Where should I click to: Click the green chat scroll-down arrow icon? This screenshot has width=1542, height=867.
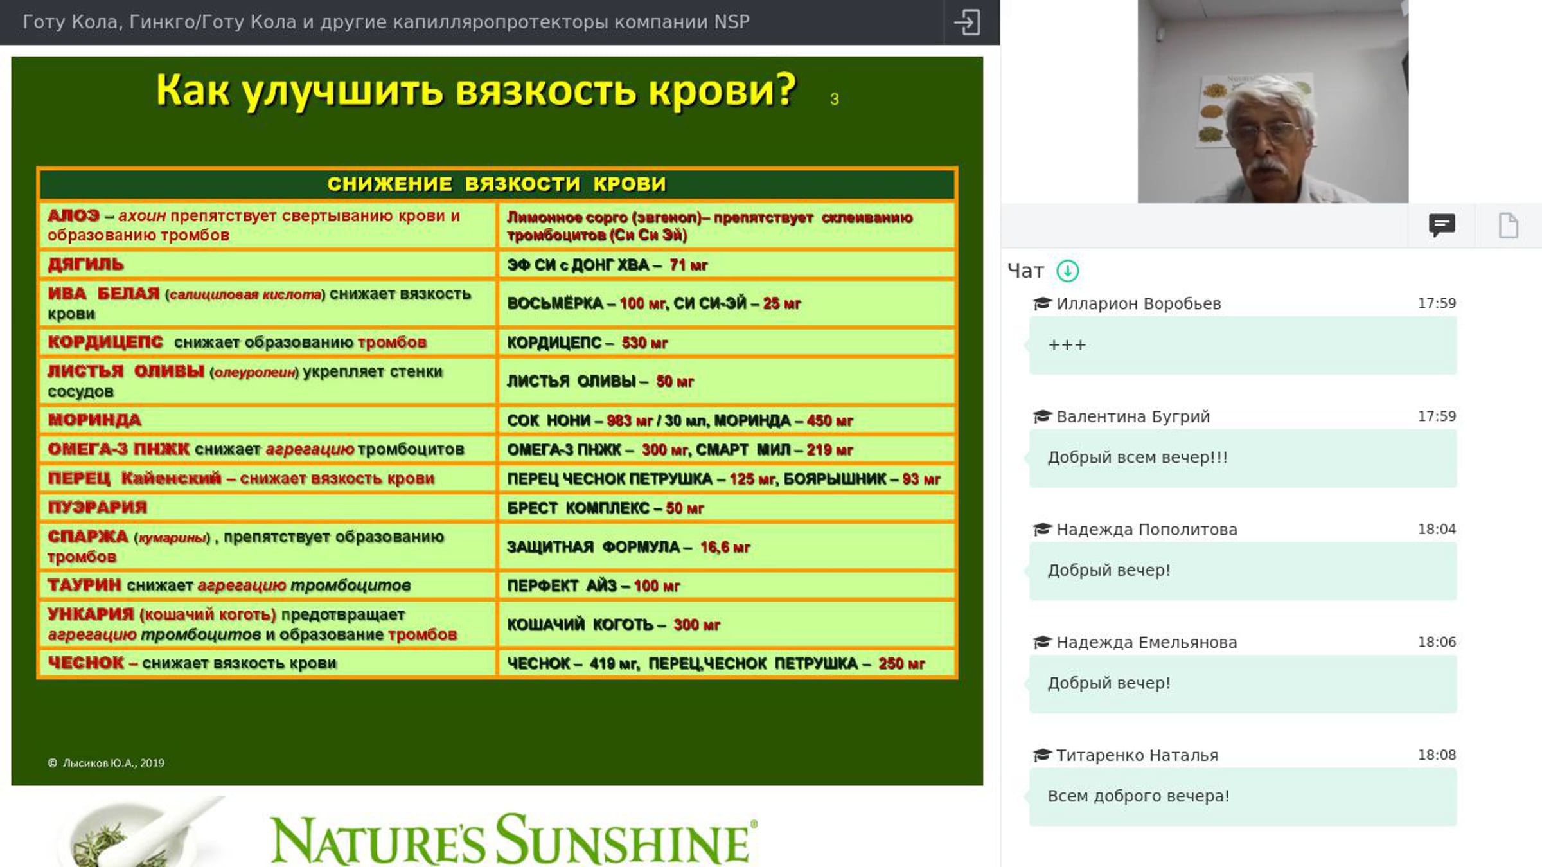pos(1068,271)
